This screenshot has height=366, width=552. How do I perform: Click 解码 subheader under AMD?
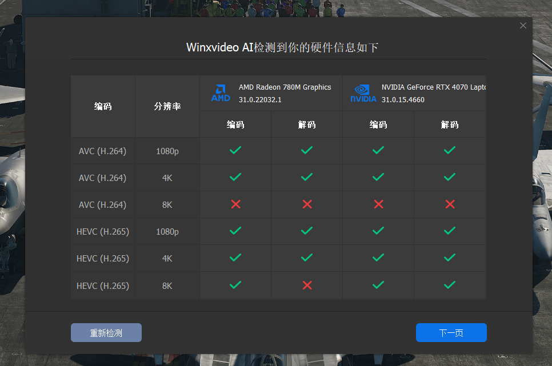(307, 124)
